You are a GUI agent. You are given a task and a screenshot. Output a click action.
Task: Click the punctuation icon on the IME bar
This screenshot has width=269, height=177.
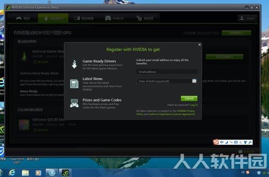pos(231,142)
